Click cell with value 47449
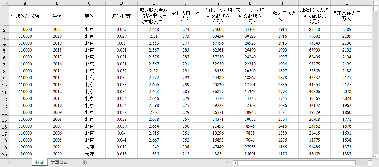The height and width of the screenshot is (167, 379). 218,147
